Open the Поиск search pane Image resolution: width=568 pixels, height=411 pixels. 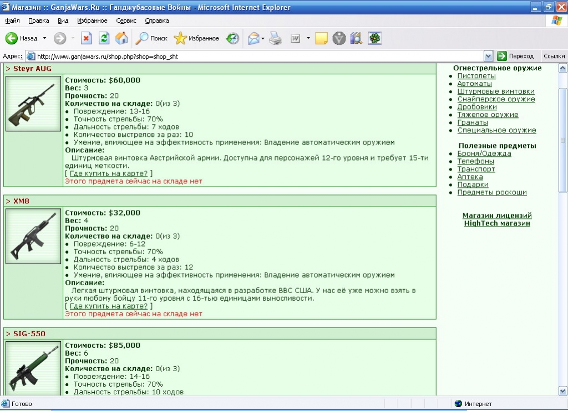tap(151, 38)
